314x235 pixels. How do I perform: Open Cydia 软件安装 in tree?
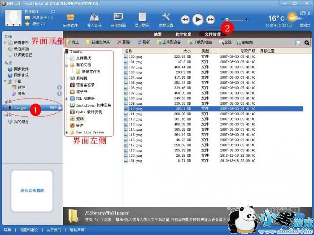coord(89,112)
